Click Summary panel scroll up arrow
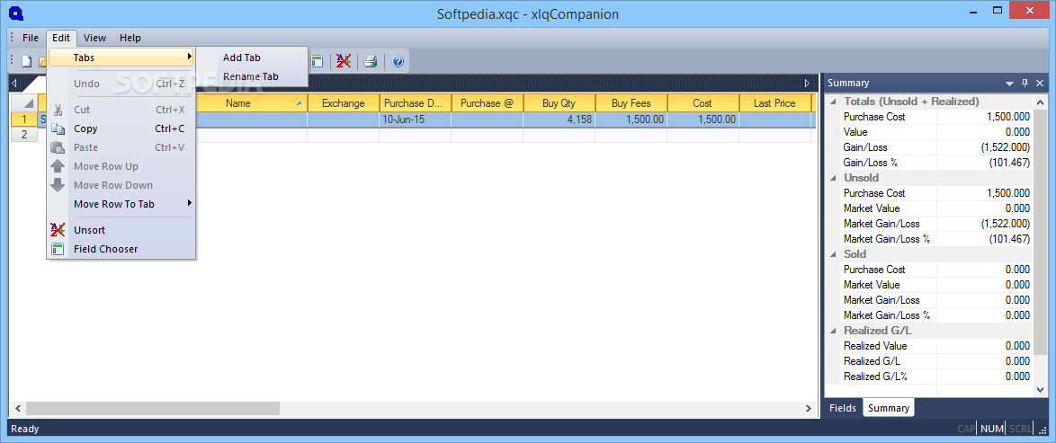The width and height of the screenshot is (1056, 443). 1041,102
